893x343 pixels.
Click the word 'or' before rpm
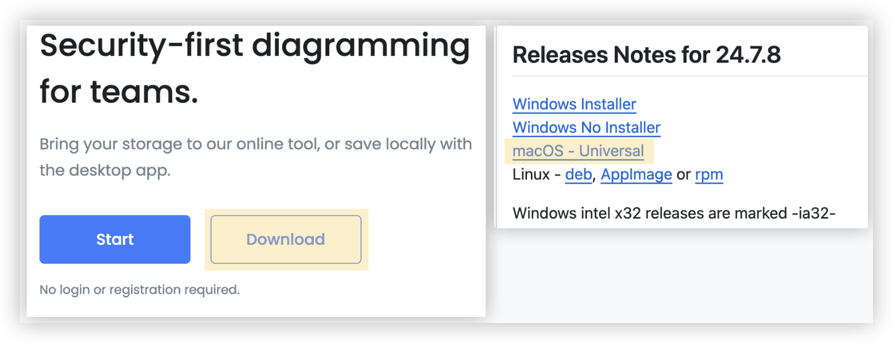684,174
